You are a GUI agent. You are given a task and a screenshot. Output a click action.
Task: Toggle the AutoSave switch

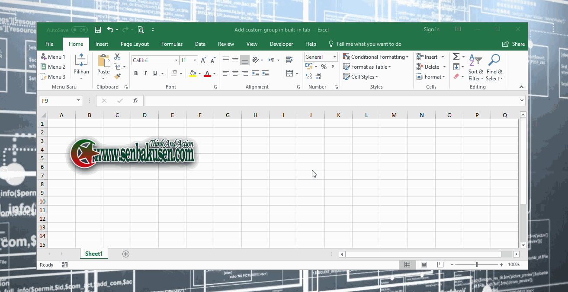[80, 30]
